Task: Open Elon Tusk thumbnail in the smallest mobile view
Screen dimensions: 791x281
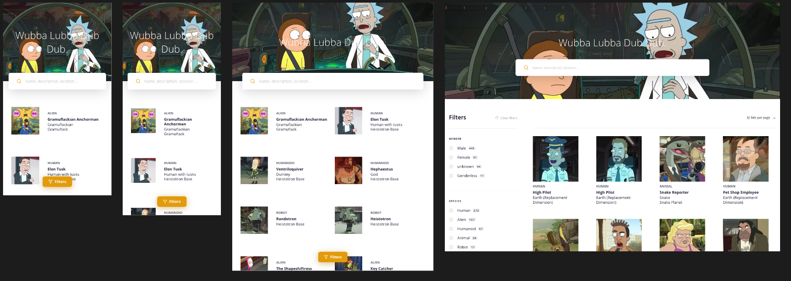Action: tap(25, 171)
